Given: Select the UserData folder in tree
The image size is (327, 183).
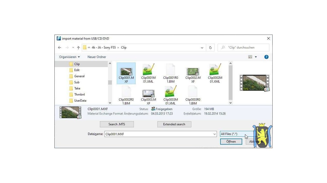Looking at the screenshot, I should [x=80, y=101].
